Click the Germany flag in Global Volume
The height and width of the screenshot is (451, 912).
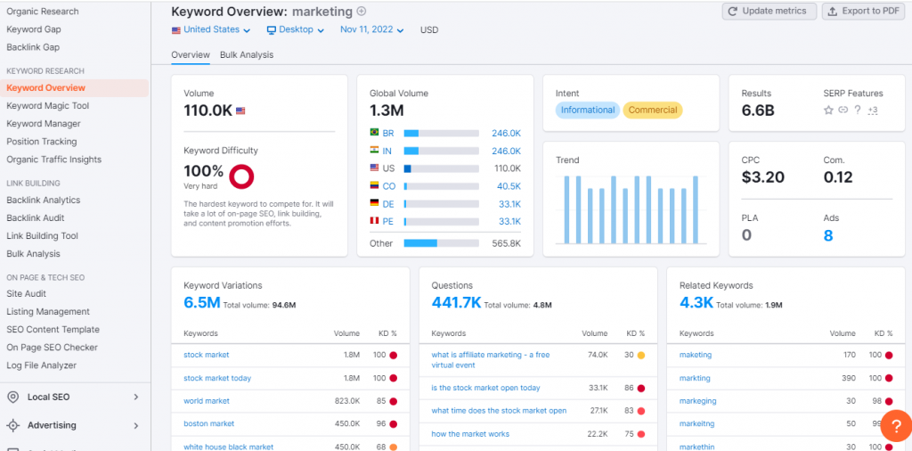point(375,203)
